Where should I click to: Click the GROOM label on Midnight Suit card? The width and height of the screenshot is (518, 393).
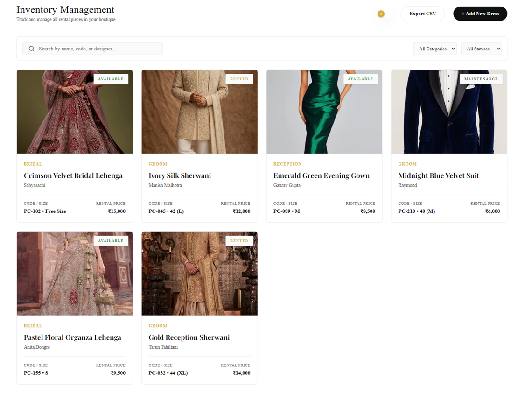tap(407, 164)
